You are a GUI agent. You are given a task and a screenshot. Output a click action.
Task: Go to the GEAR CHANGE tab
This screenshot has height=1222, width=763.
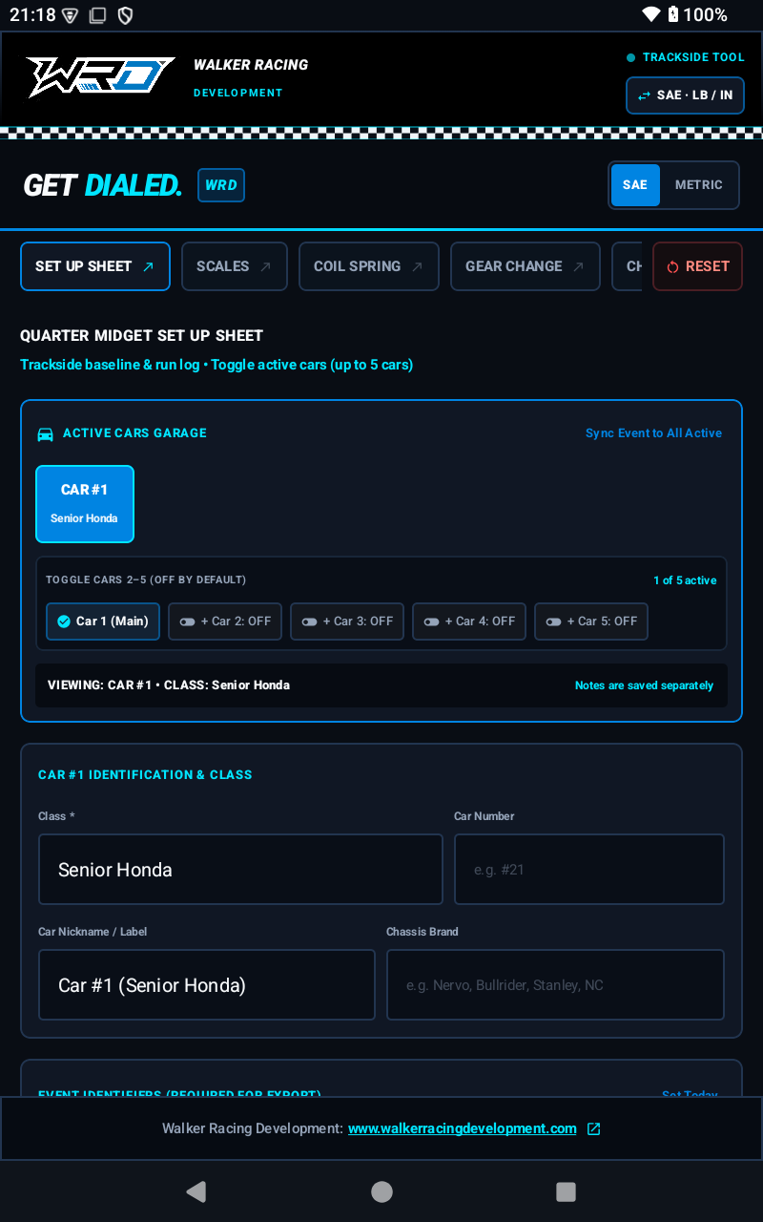(x=526, y=266)
